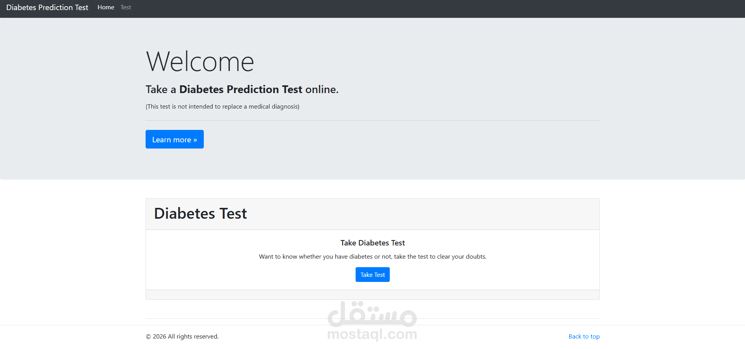Select the Welcome heading
745x349 pixels.
click(x=200, y=62)
